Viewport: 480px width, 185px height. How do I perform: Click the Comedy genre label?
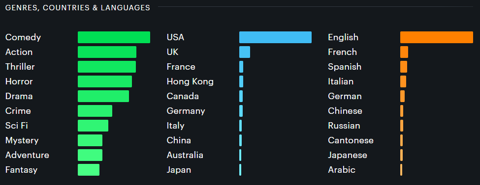tap(23, 37)
